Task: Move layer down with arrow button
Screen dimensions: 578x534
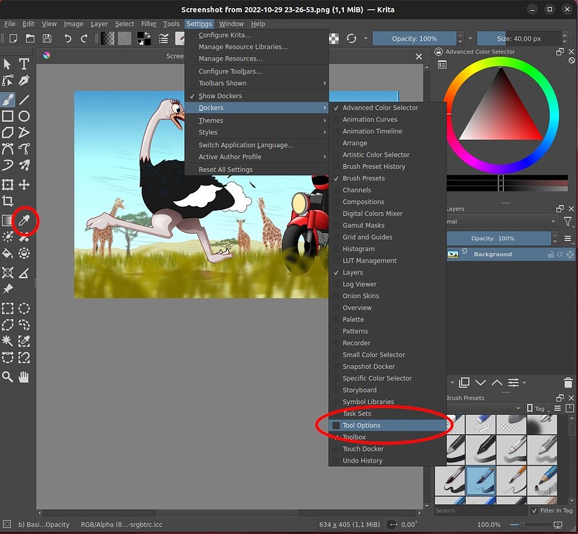Action: (480, 382)
